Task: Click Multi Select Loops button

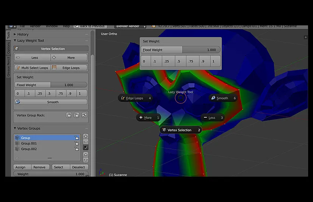Action: pos(33,68)
